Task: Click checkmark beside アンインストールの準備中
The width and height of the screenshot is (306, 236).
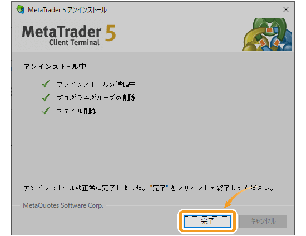Action: click(46, 84)
